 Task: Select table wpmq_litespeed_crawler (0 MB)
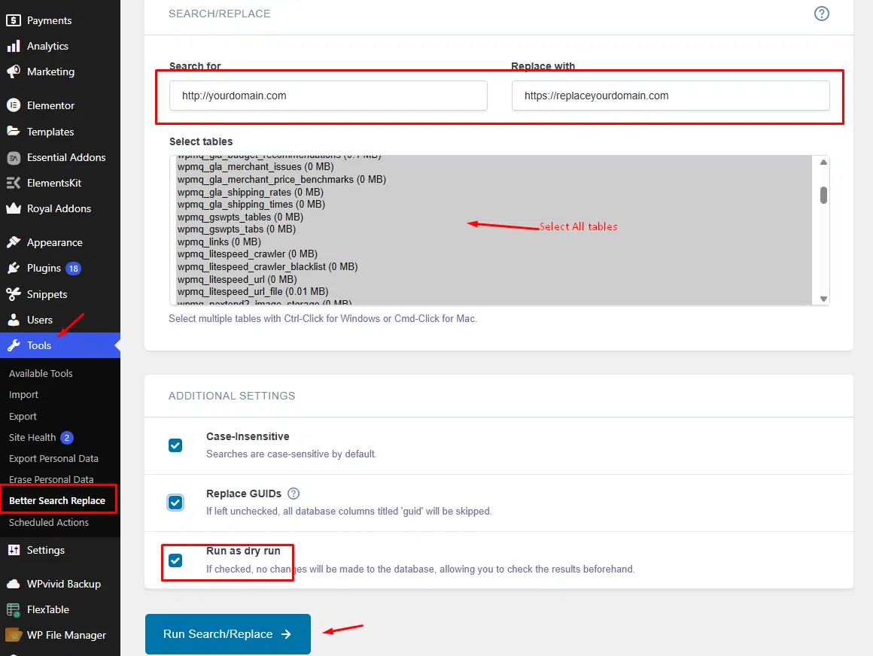coord(247,254)
